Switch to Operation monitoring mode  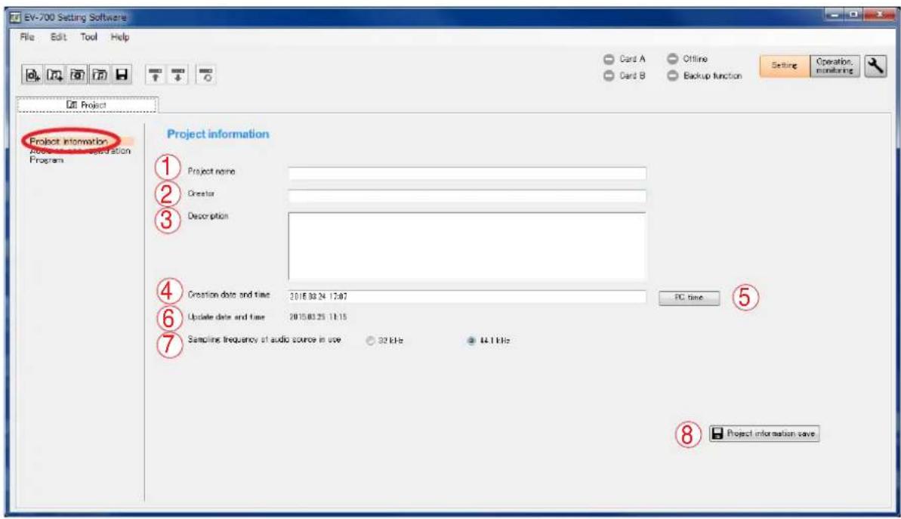(835, 66)
